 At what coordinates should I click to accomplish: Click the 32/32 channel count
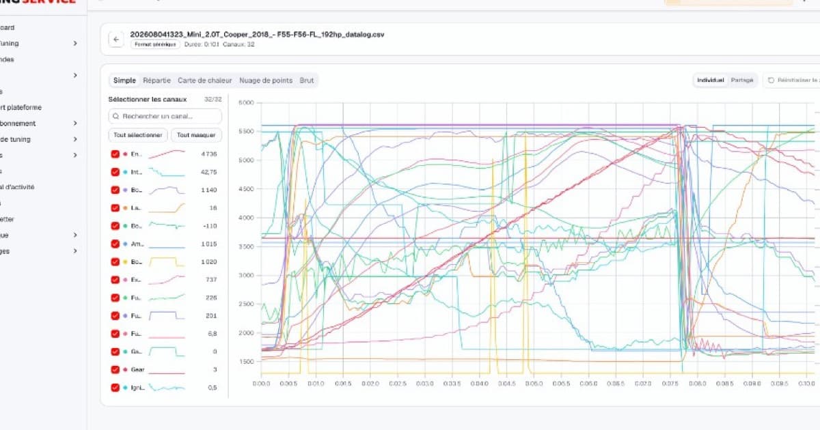pyautogui.click(x=212, y=99)
